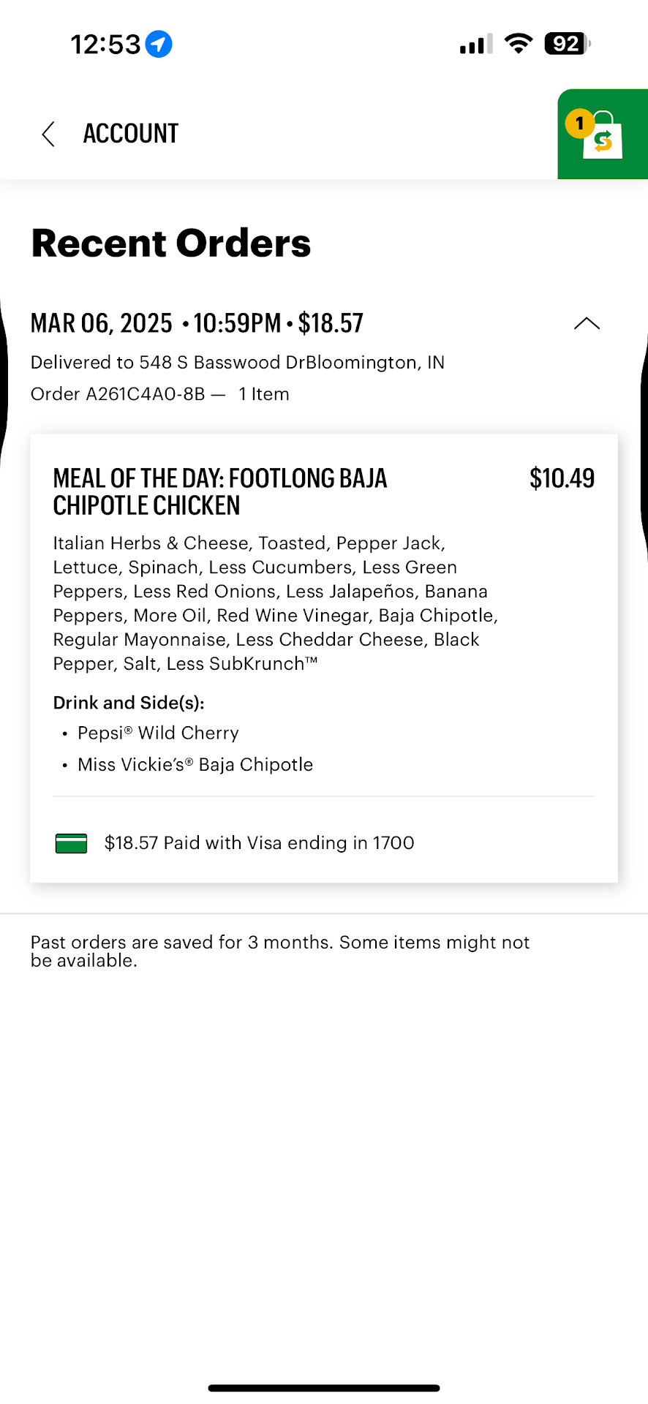Go back via the ACCOUNT label
The image size is (648, 1404).
pyautogui.click(x=131, y=134)
